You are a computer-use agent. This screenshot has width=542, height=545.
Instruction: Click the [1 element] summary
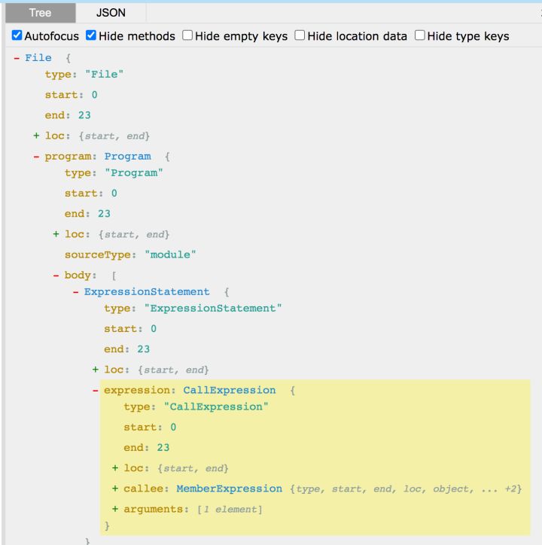point(230,510)
